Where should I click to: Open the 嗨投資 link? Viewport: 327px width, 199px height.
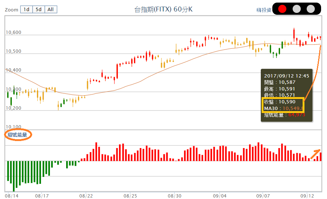point(264,10)
